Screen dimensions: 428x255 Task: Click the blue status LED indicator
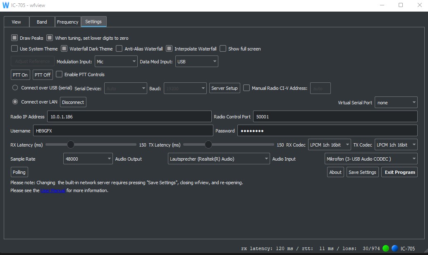click(395, 248)
